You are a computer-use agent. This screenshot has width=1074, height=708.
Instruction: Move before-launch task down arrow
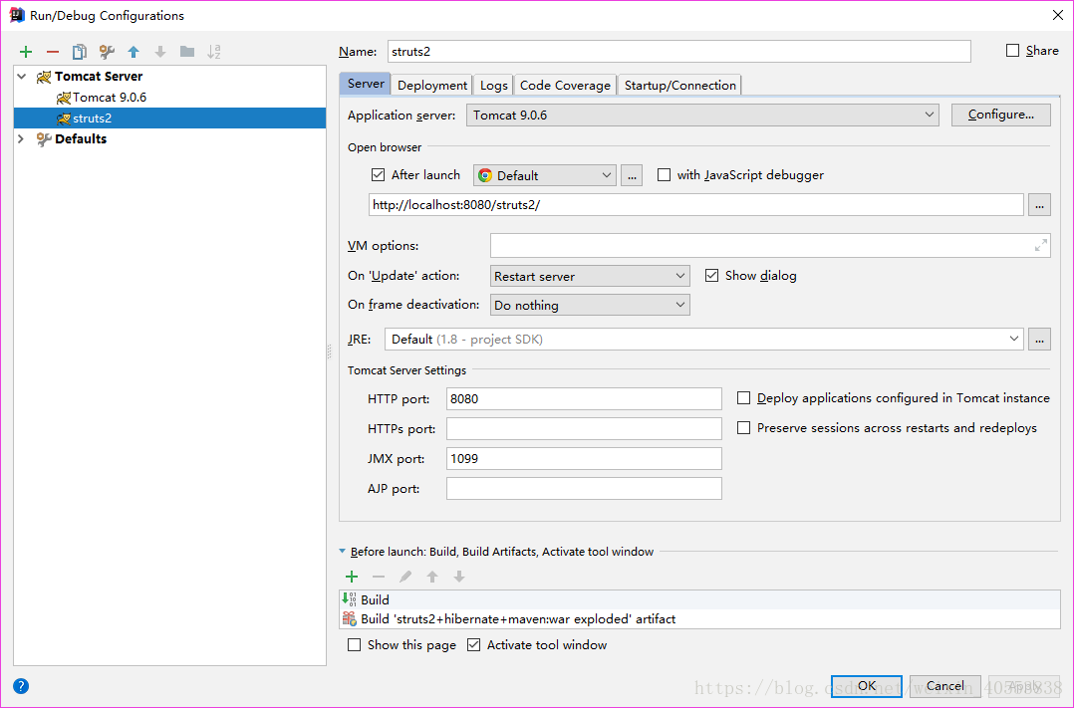pyautogui.click(x=459, y=577)
